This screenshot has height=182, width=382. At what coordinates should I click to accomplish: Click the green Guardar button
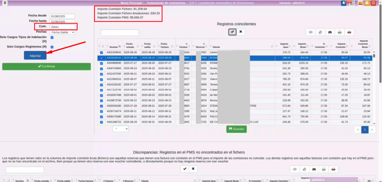pos(236,129)
